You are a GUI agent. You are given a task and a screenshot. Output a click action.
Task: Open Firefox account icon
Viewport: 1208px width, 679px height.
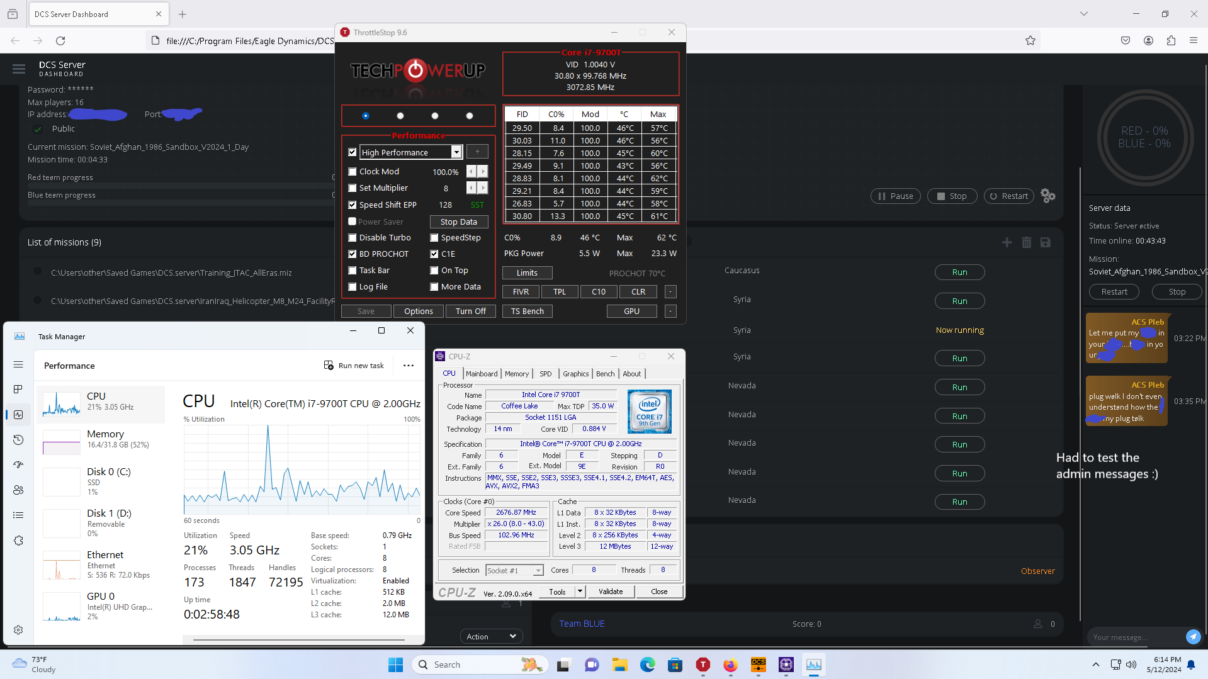1148,40
